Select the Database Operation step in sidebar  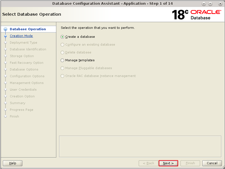pos(28,29)
